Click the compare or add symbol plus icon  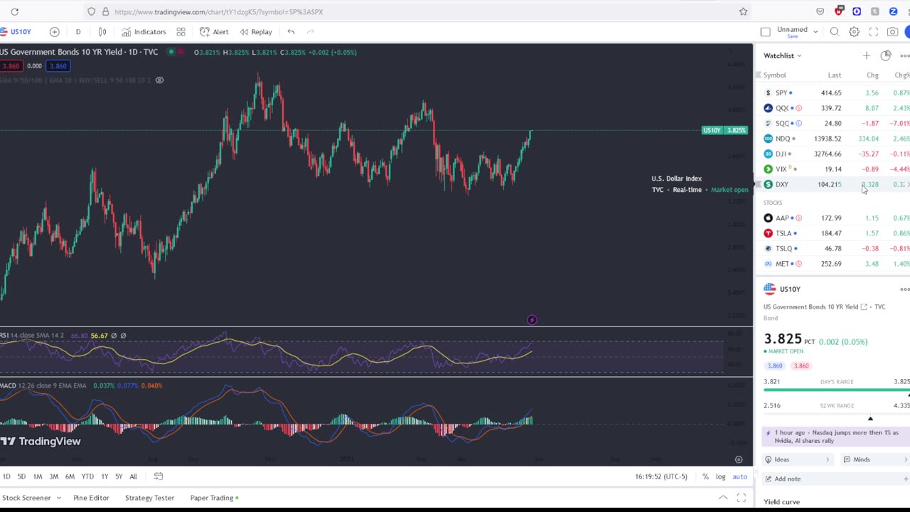pyautogui.click(x=55, y=31)
